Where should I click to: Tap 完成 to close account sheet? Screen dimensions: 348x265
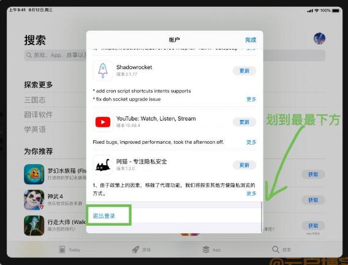251,40
